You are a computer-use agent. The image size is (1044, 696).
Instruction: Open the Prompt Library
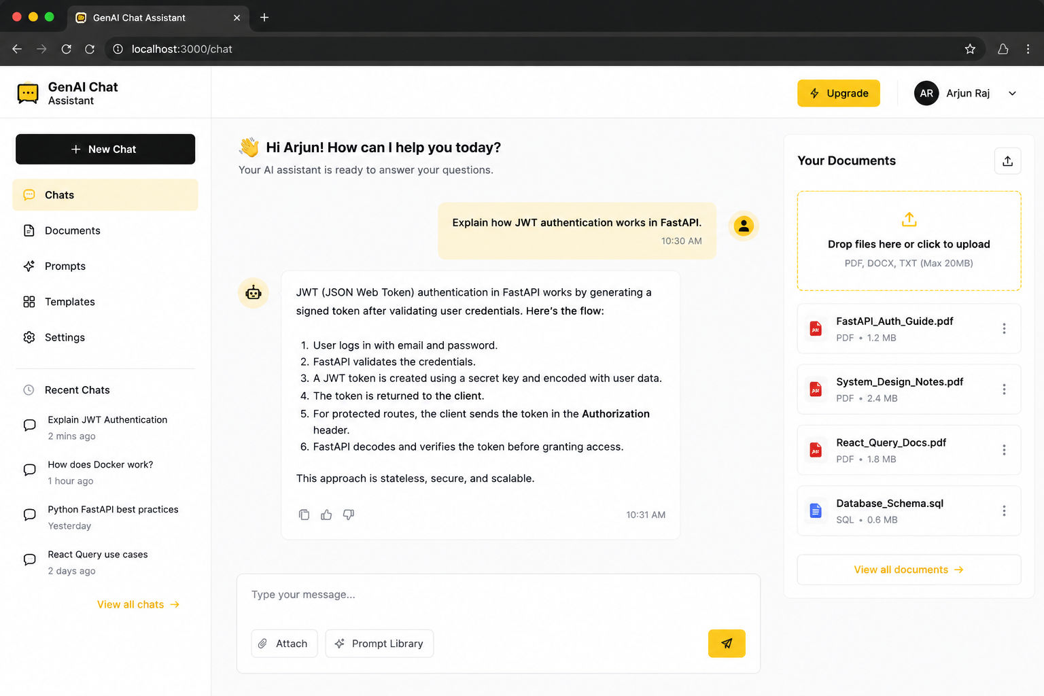coord(379,644)
